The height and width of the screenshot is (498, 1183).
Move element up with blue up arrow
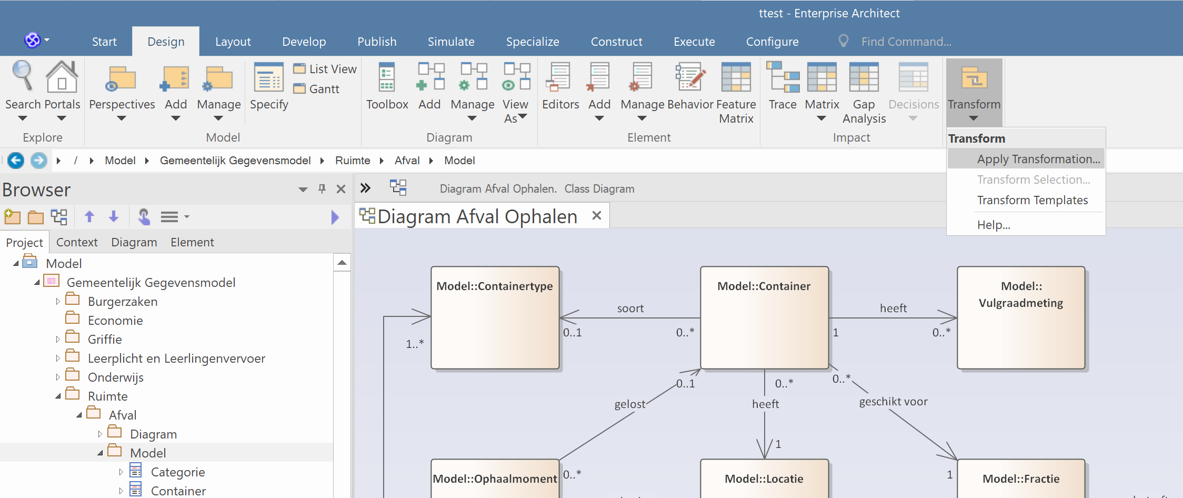tap(89, 217)
